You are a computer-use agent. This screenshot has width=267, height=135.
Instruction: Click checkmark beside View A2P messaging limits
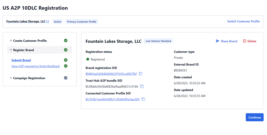[65, 66]
